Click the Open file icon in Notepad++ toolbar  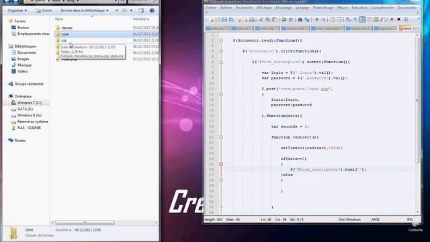[x=217, y=19]
